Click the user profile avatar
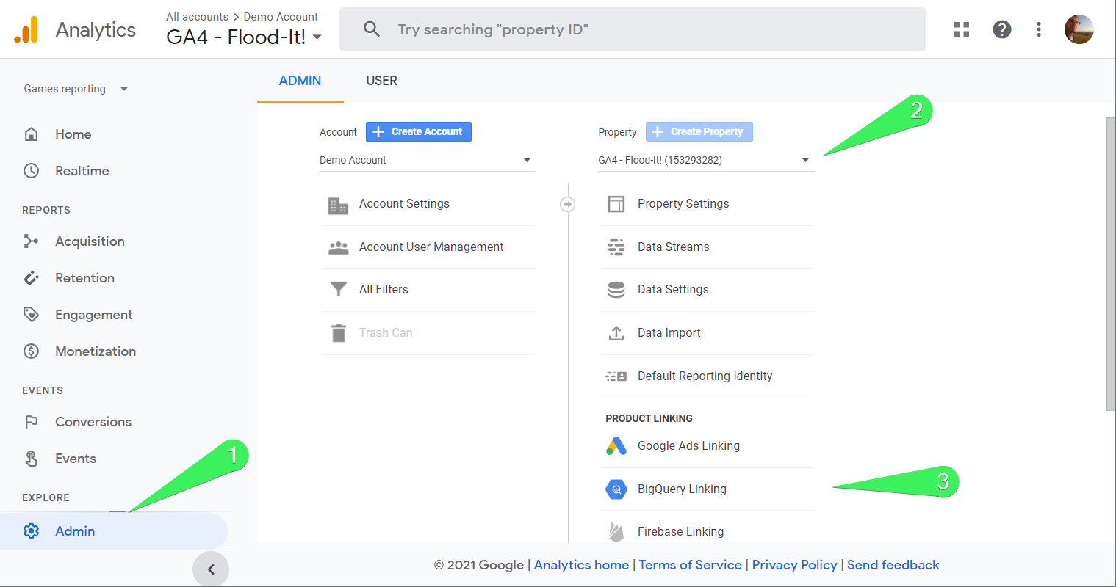Viewport: 1116px width, 587px height. click(1079, 29)
